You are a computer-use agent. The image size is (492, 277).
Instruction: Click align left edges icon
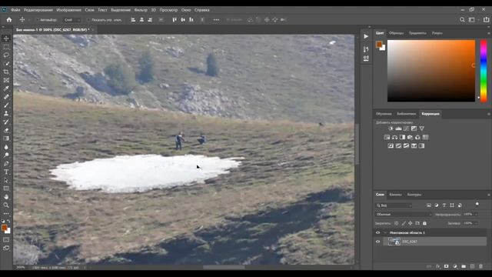(x=133, y=20)
